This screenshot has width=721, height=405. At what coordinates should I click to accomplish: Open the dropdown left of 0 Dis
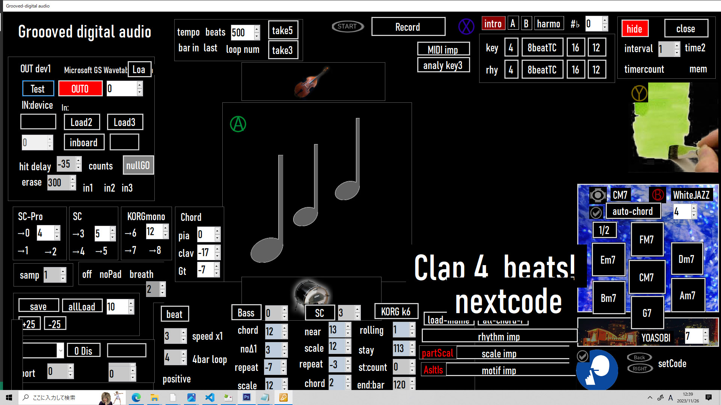60,351
